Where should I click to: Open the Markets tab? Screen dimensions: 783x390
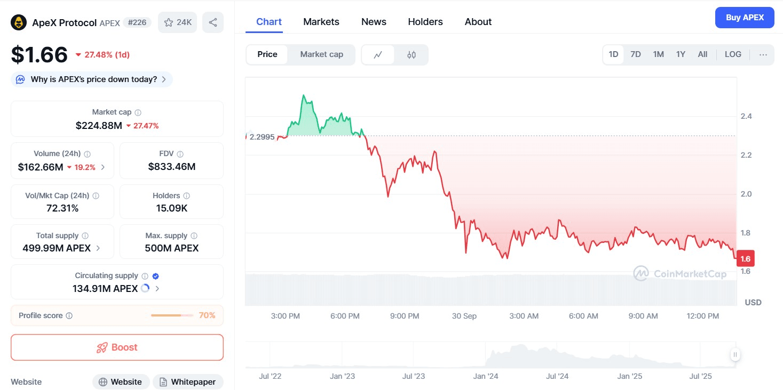(321, 22)
